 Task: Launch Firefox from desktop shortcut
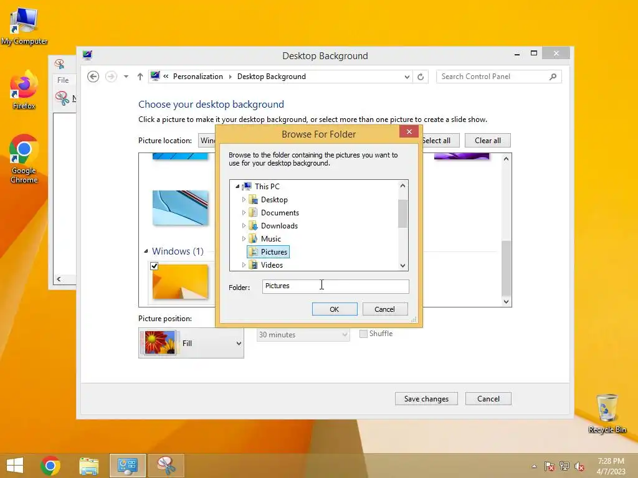coord(24,90)
